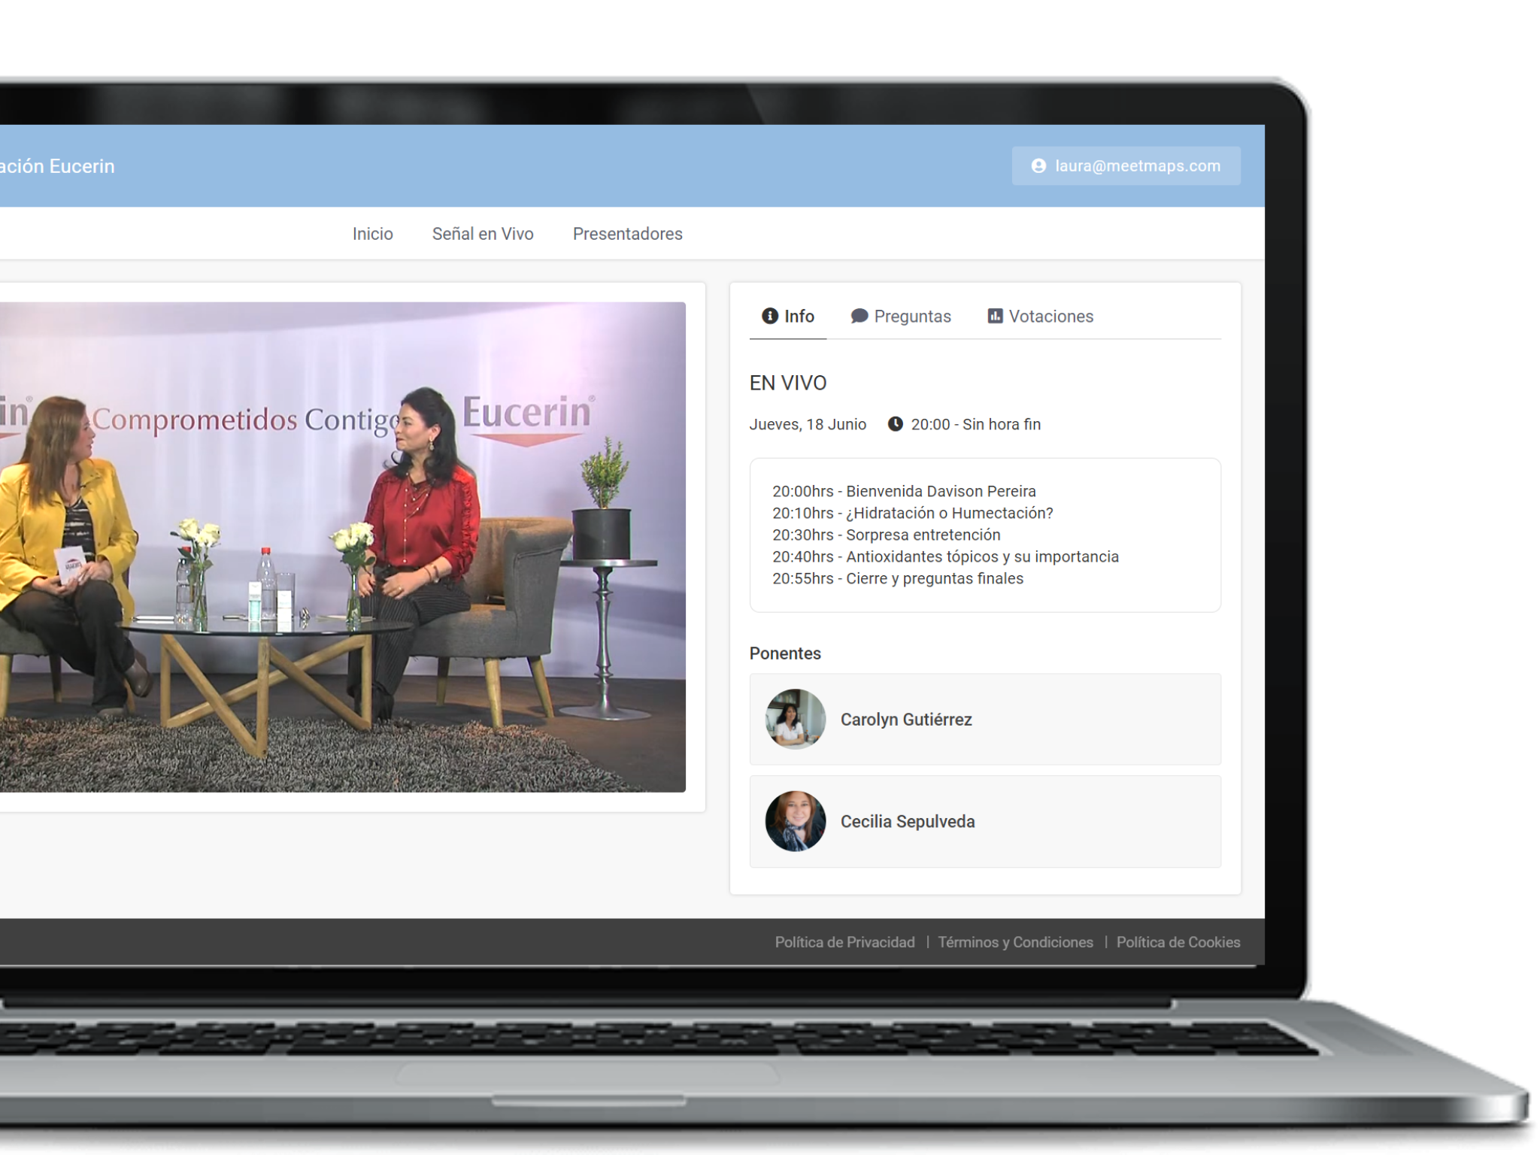Open Carolyn Gutiérrez speaker card
Screen dimensions: 1540x1155
point(985,719)
